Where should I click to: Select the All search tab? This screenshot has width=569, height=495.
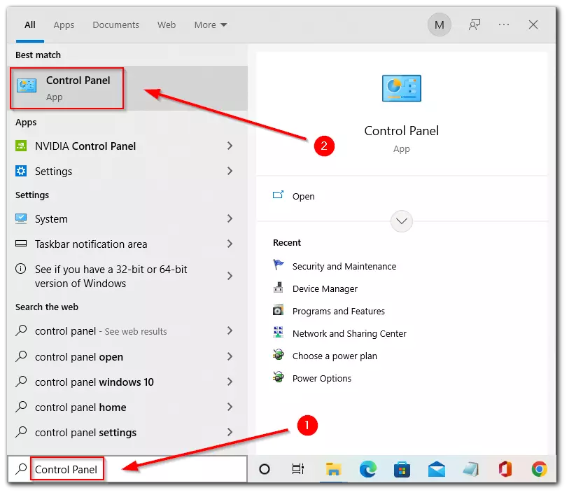30,25
